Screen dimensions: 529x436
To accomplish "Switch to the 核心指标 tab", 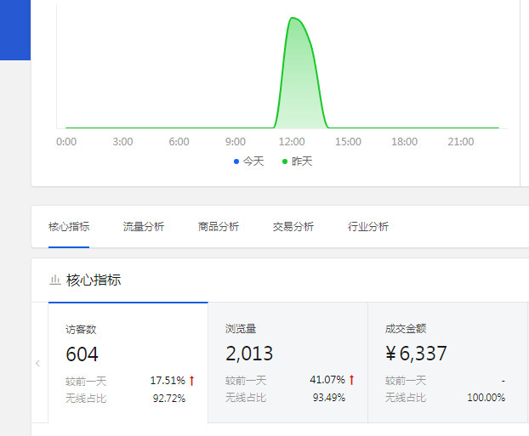I will click(x=69, y=227).
